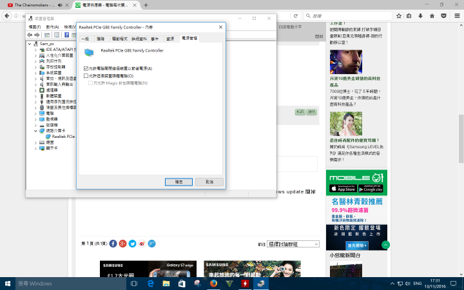Share the thread on Plurk
Image resolution: width=464 pixels, height=290 pixels.
tap(152, 244)
